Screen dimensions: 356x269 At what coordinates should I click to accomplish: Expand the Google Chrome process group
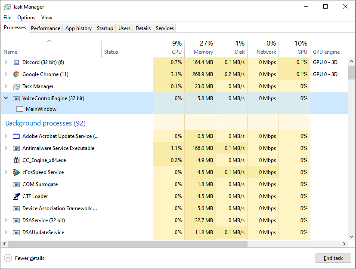(x=6, y=74)
